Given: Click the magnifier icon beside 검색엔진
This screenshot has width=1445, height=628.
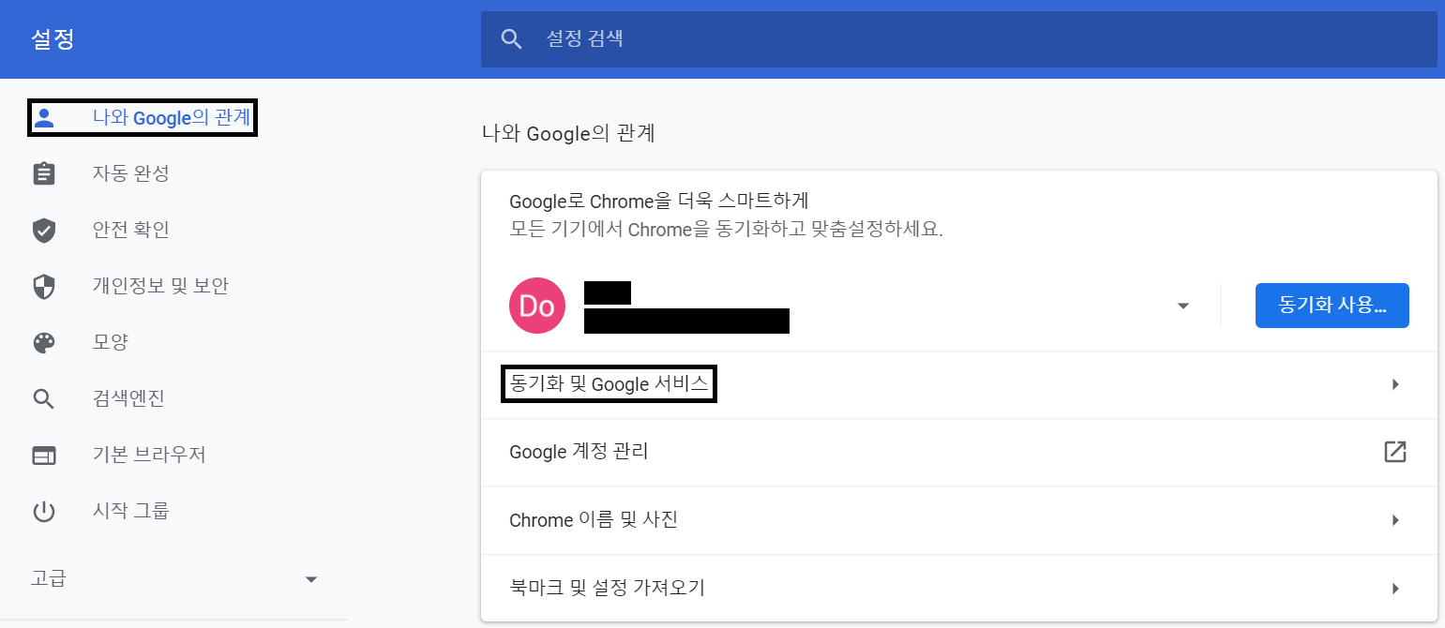Looking at the screenshot, I should click(x=44, y=399).
